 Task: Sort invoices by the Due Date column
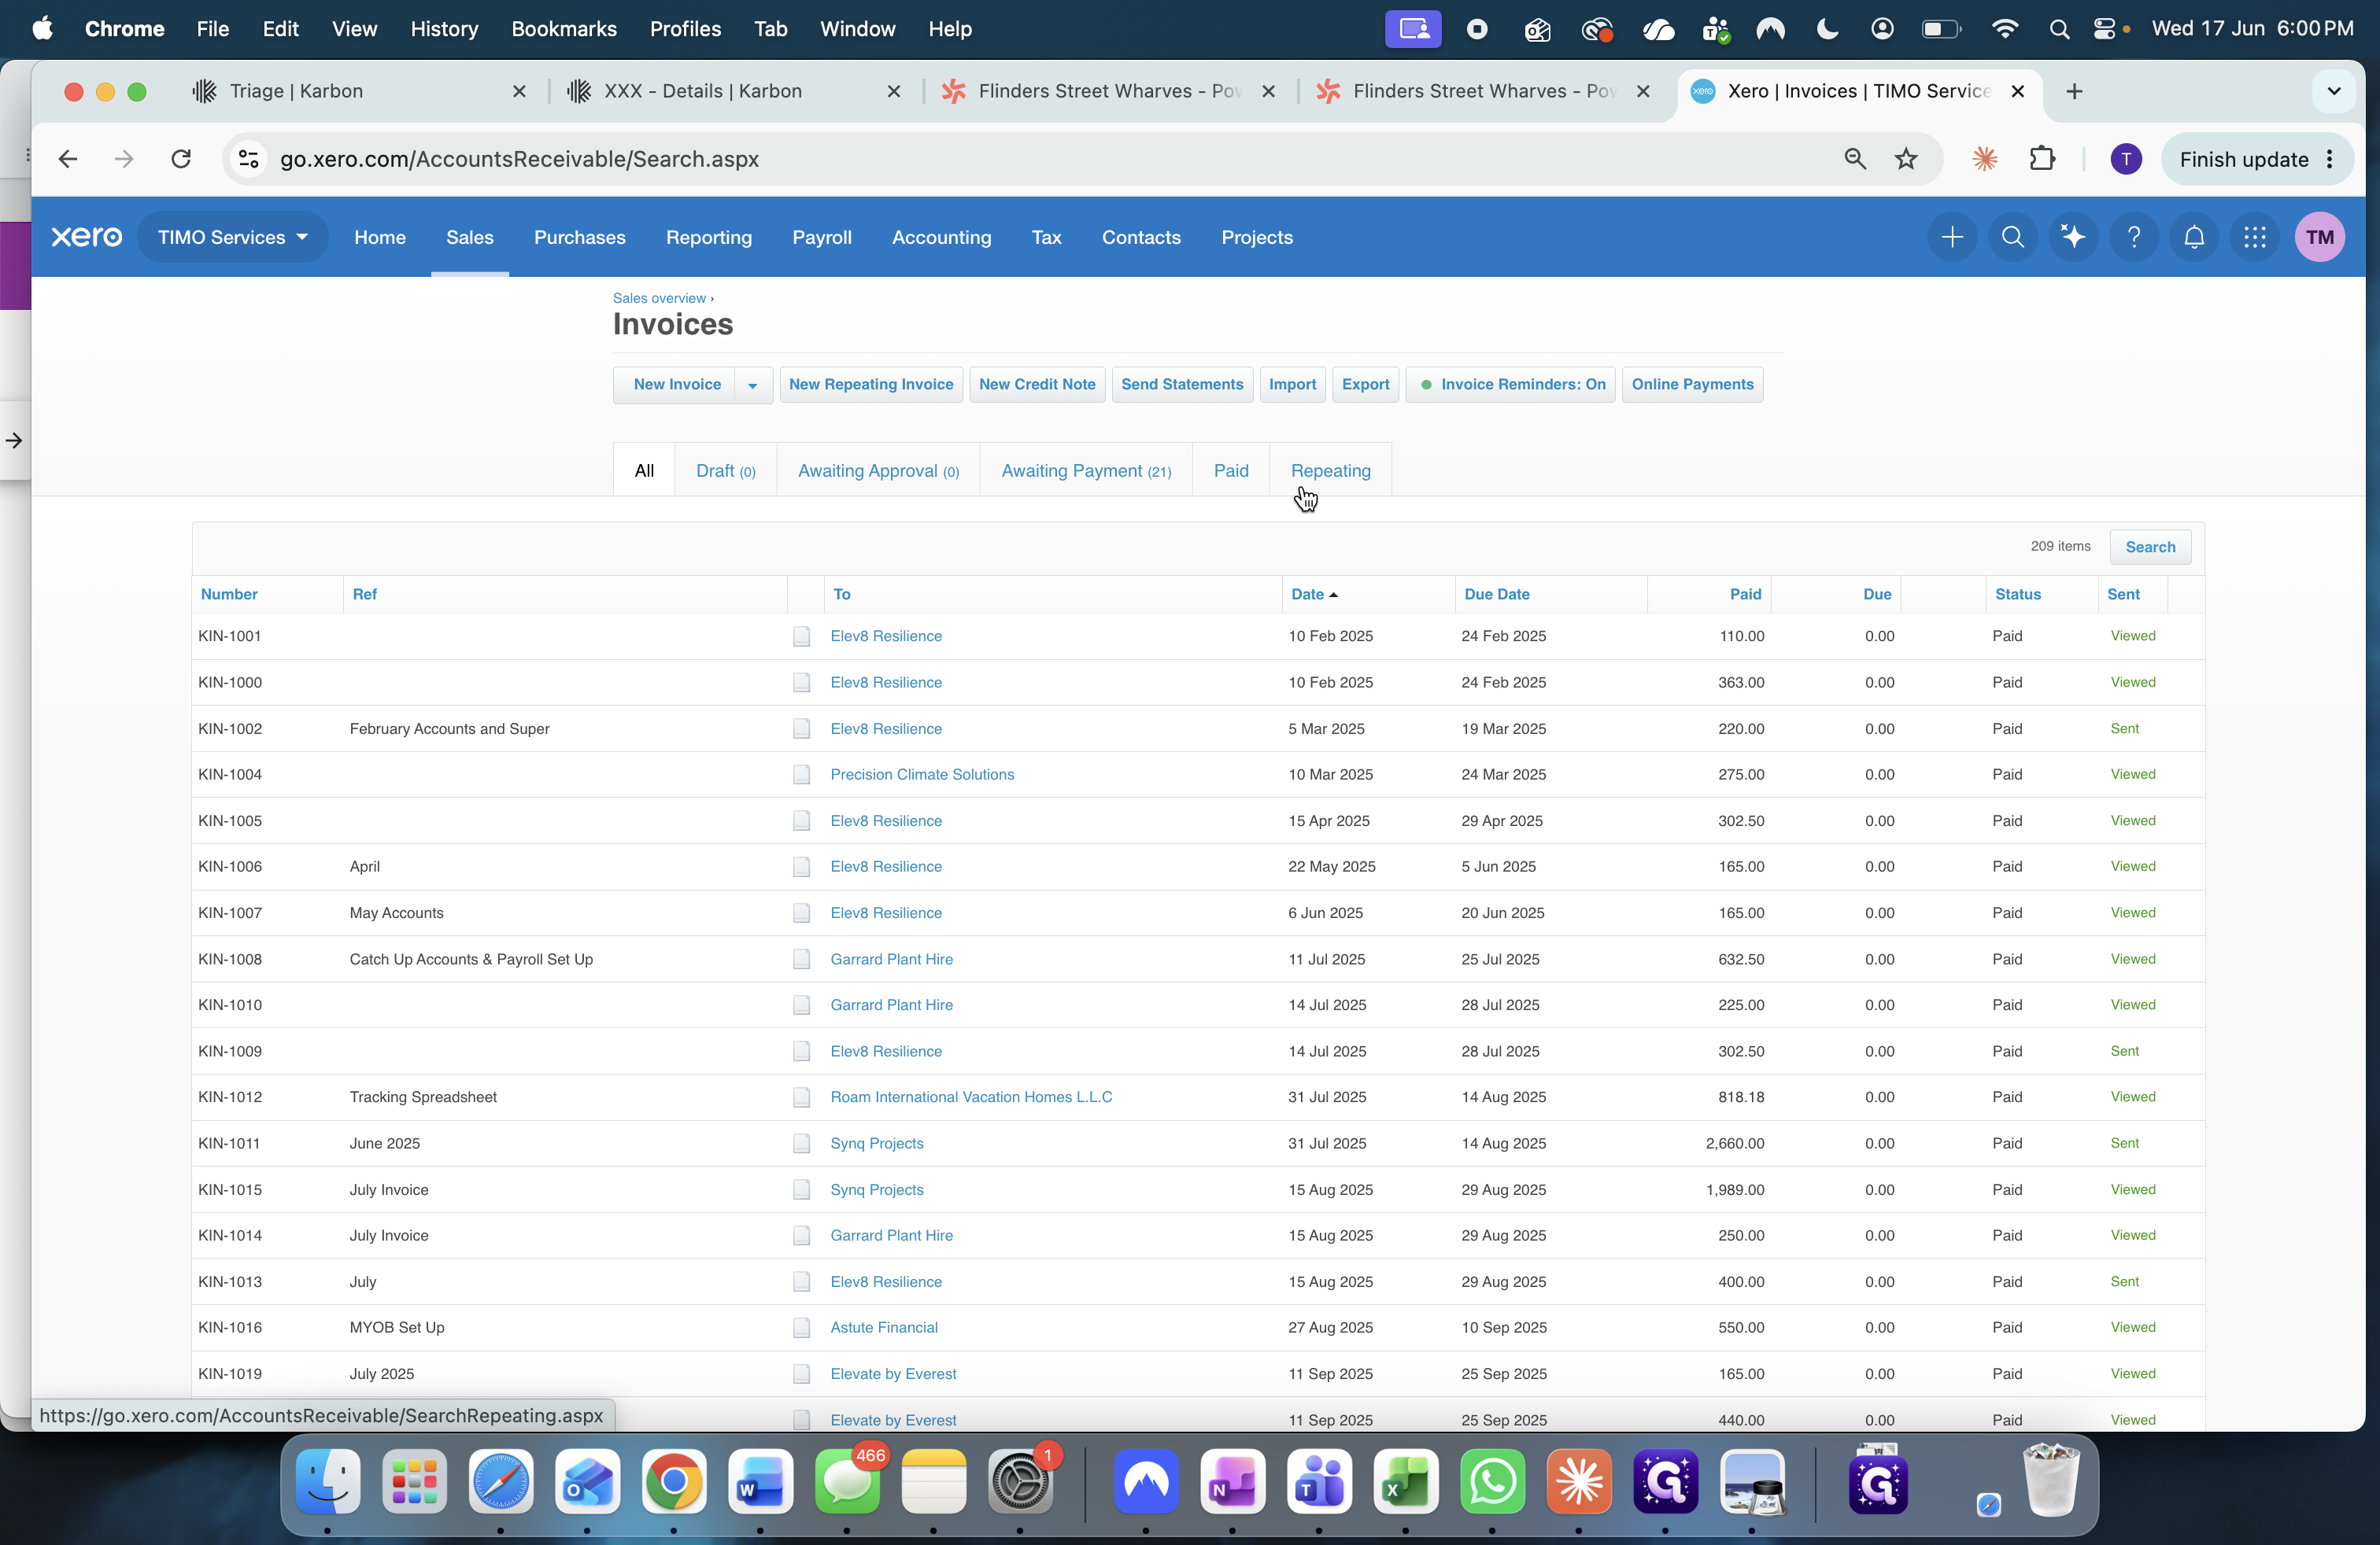coord(1497,595)
